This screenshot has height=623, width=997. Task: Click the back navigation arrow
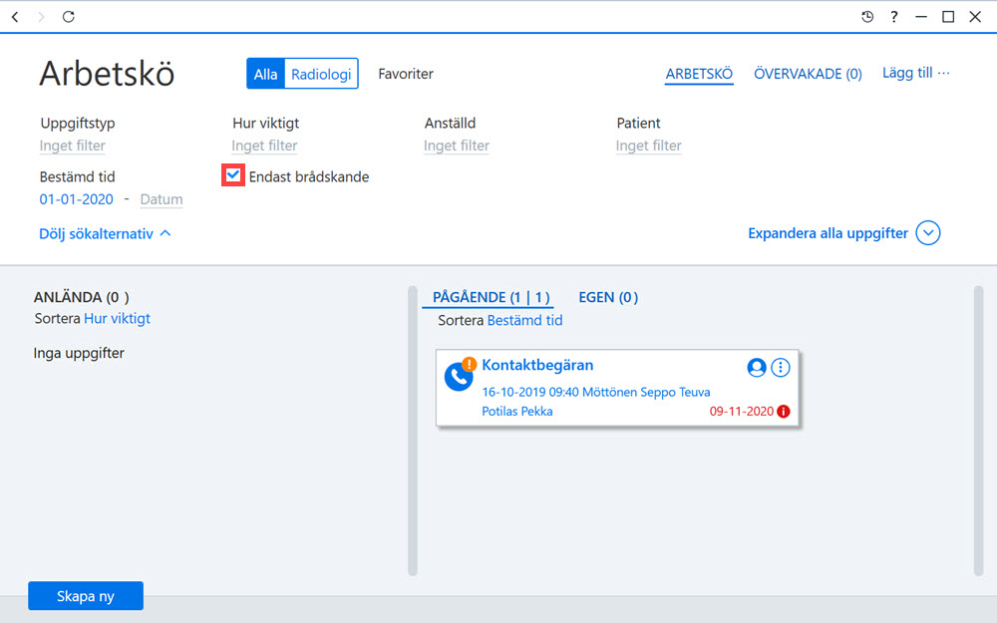click(x=15, y=17)
